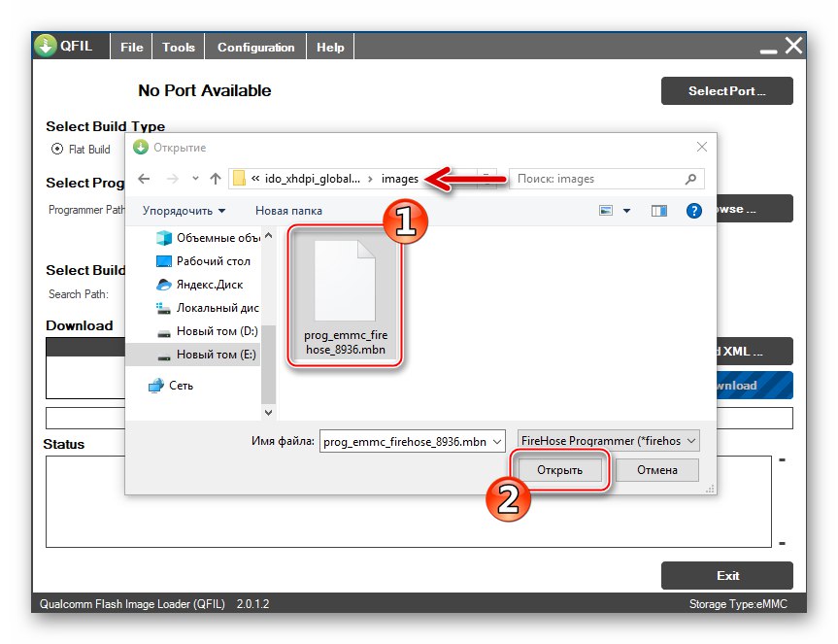The width and height of the screenshot is (838, 644).
Task: Click the folder icon in address bar
Action: [x=240, y=178]
